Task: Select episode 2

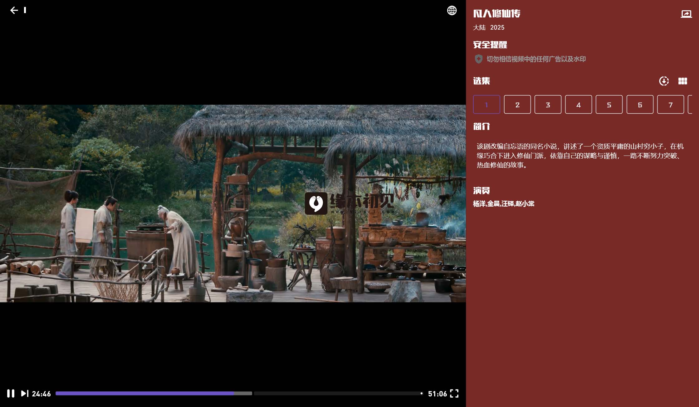Action: point(517,104)
